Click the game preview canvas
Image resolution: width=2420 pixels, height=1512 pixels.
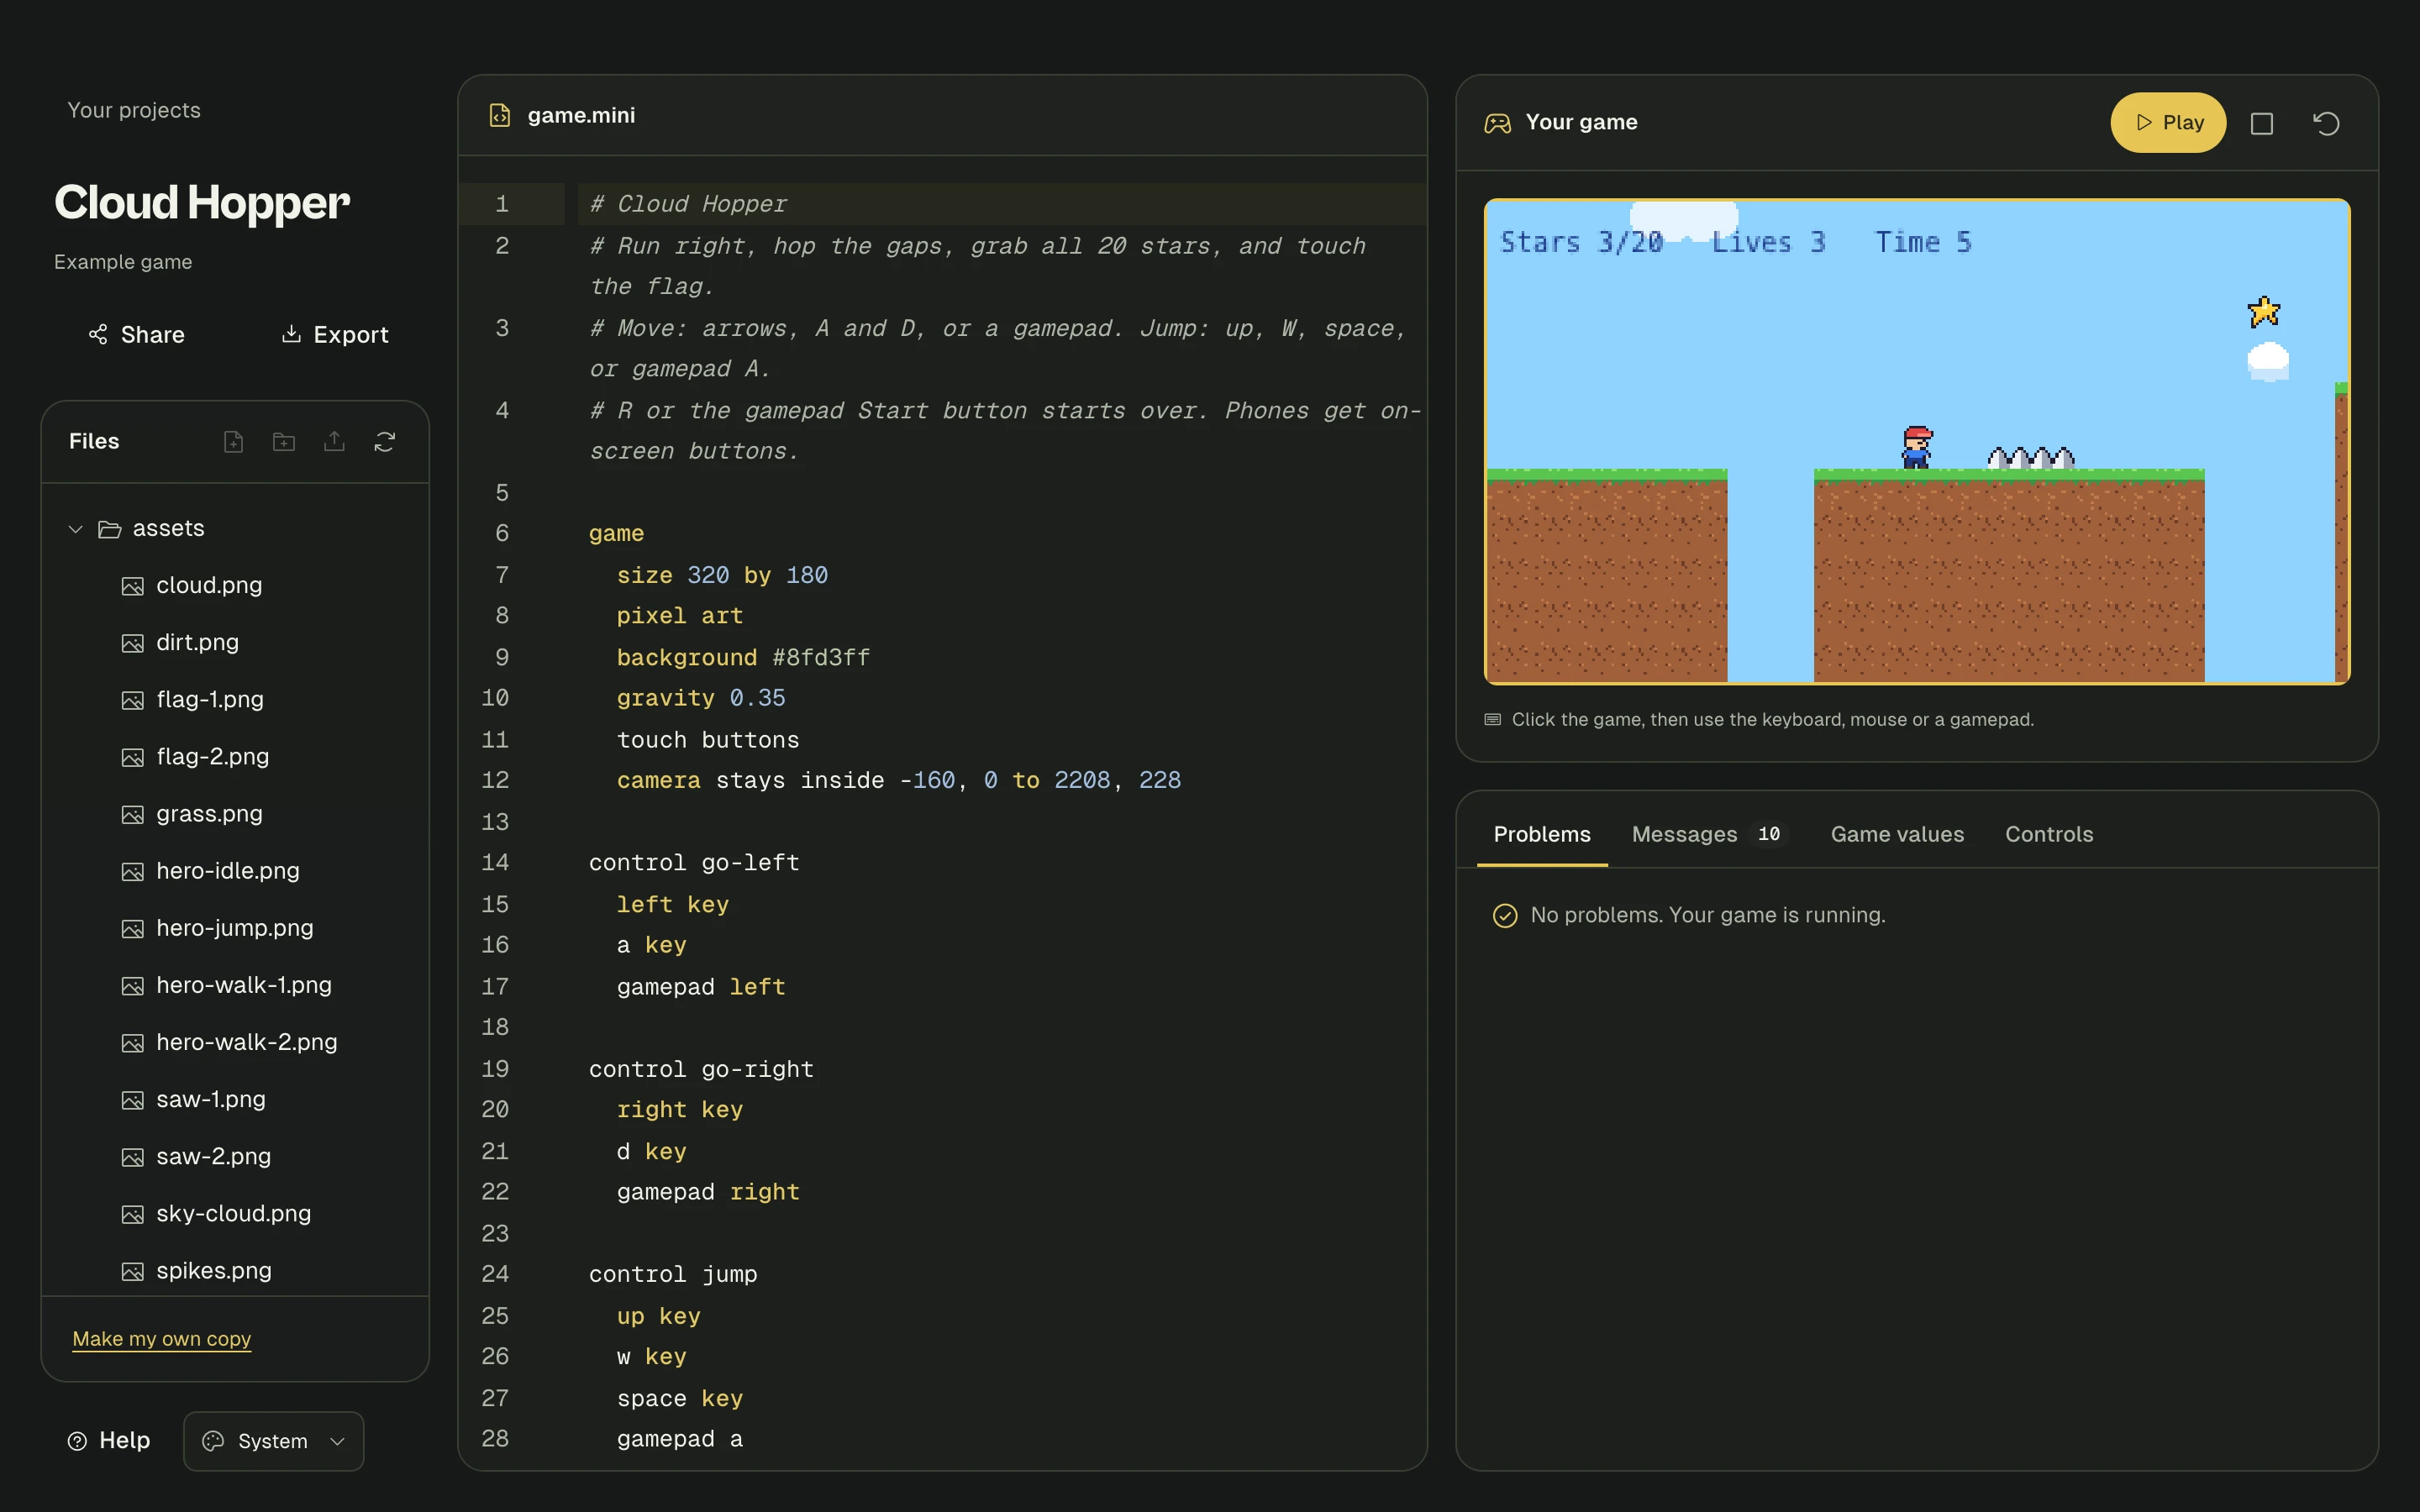pos(1916,441)
